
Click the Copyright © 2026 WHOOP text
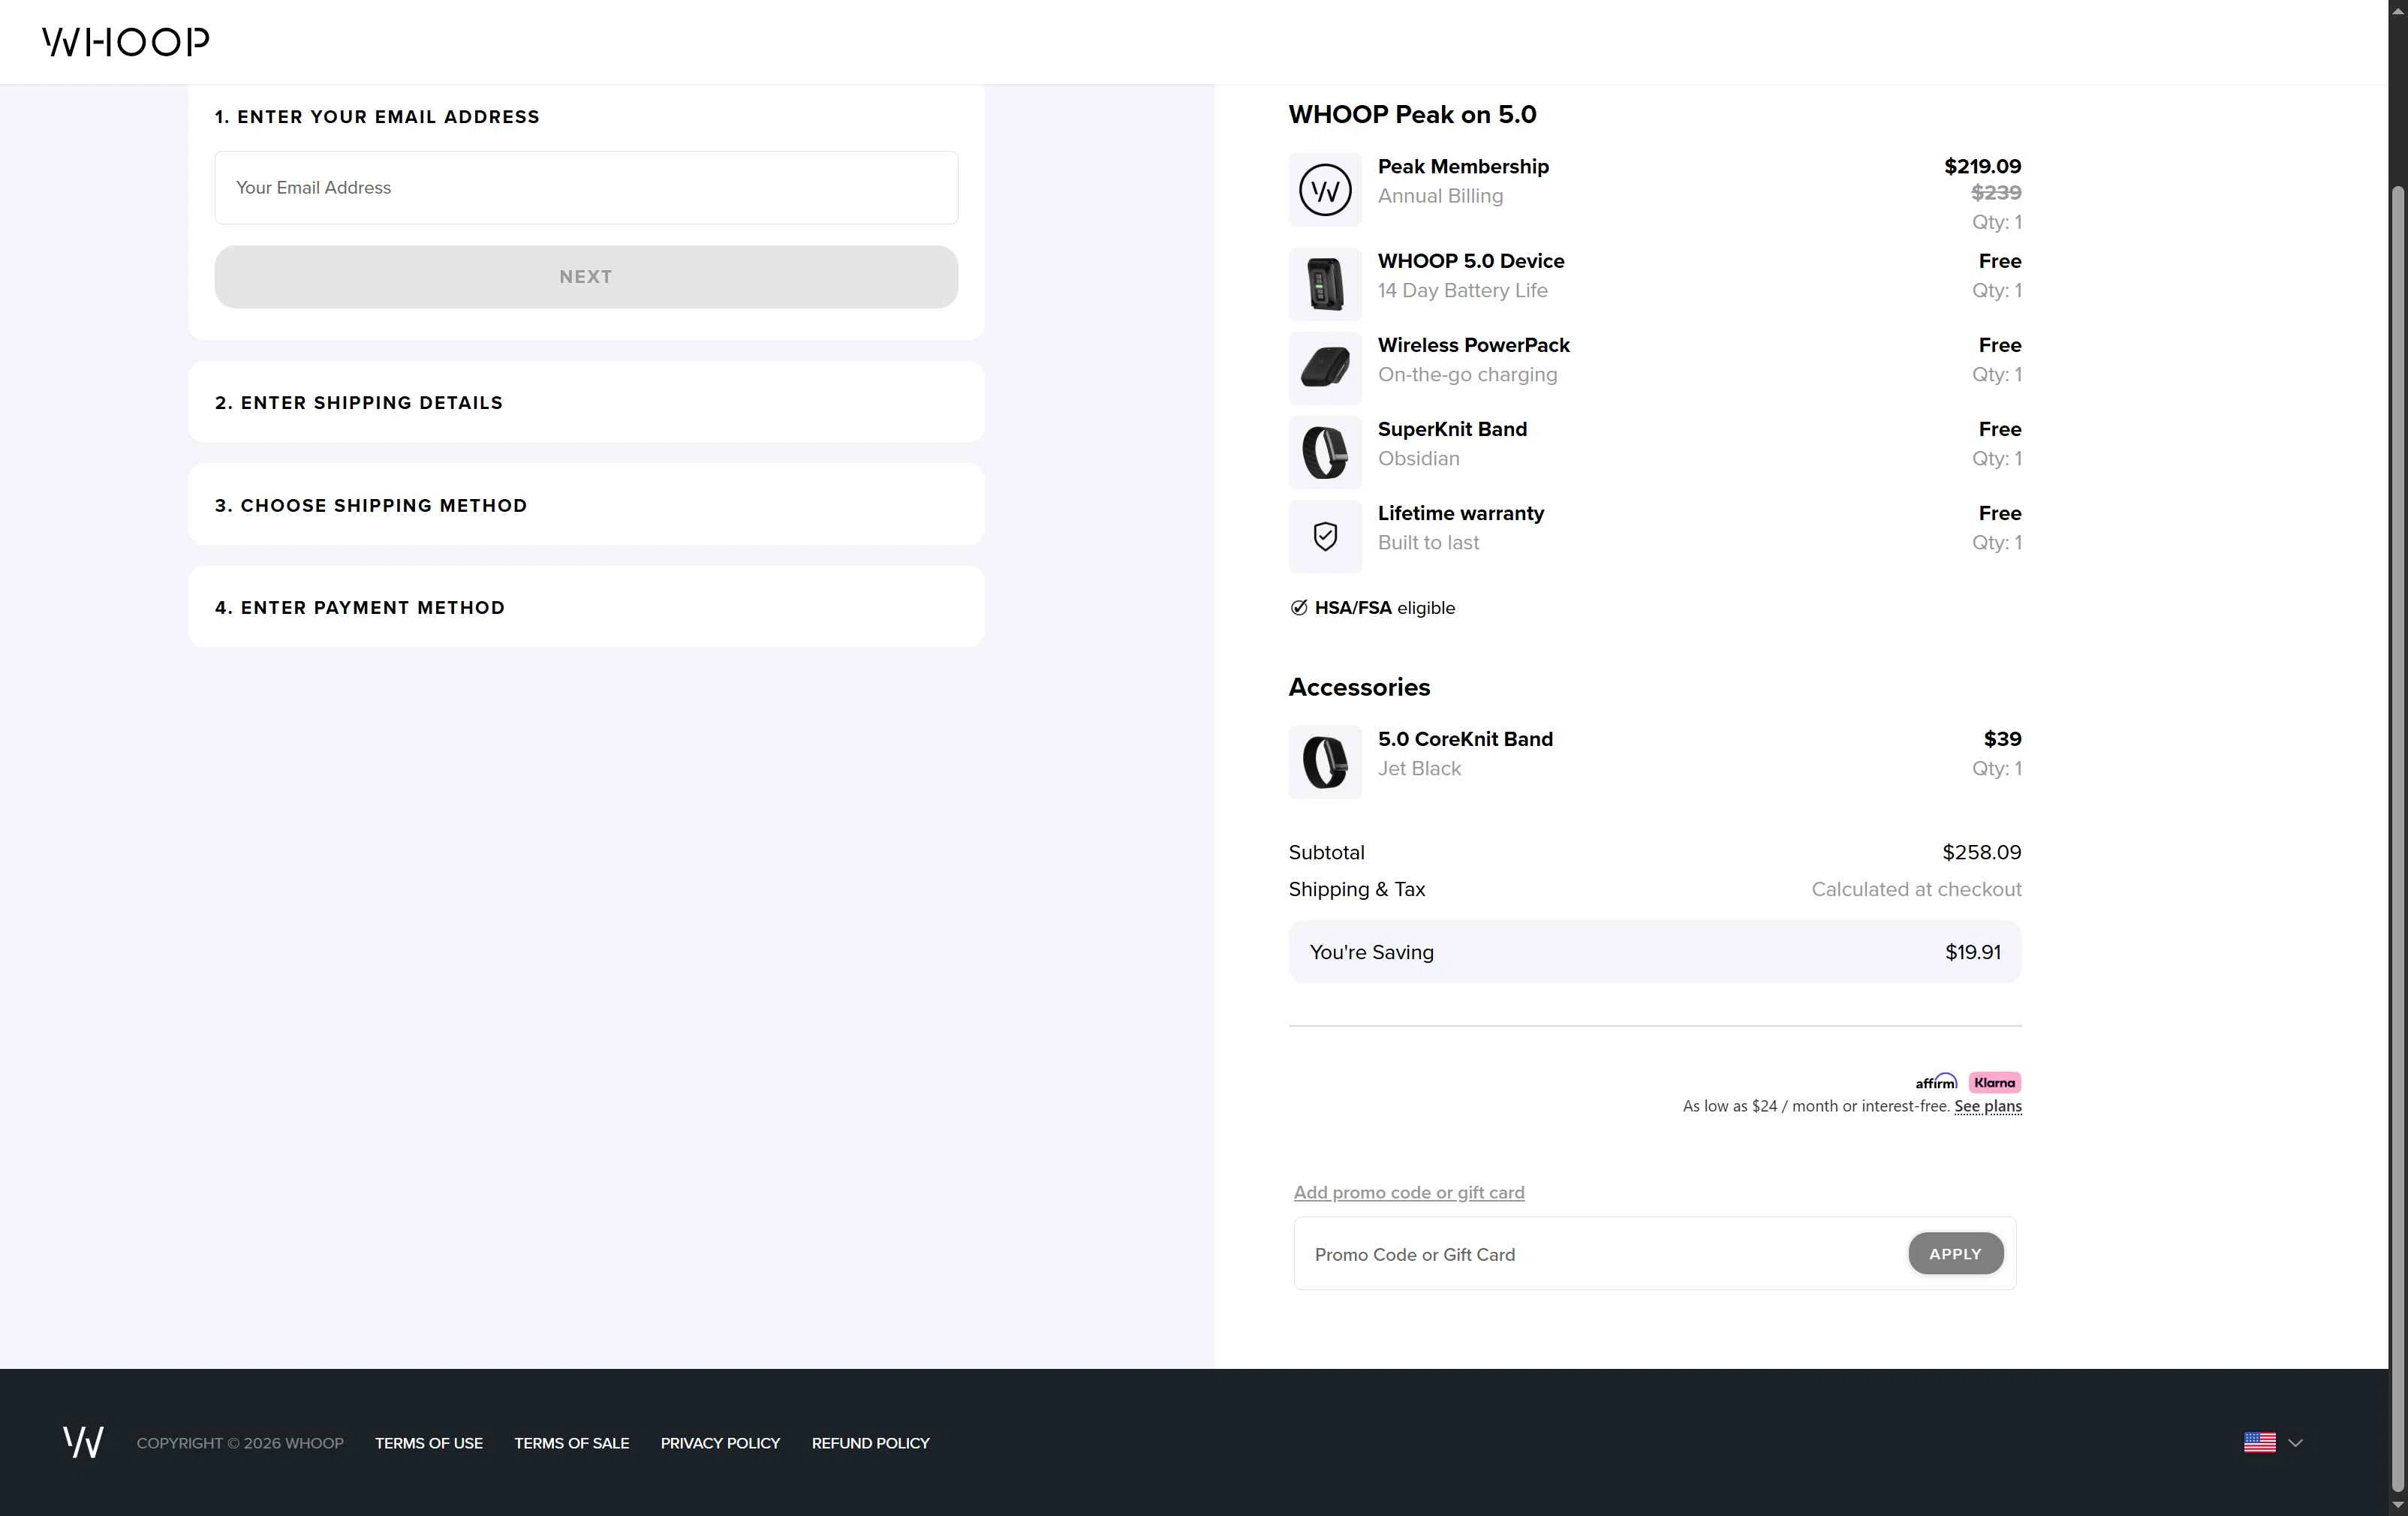point(240,1443)
